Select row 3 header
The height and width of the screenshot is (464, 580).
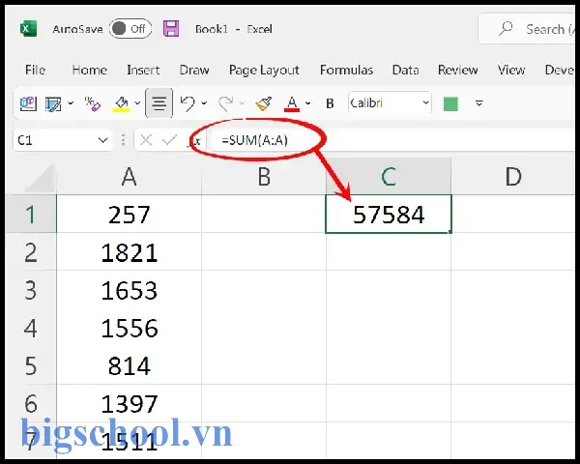click(x=31, y=290)
